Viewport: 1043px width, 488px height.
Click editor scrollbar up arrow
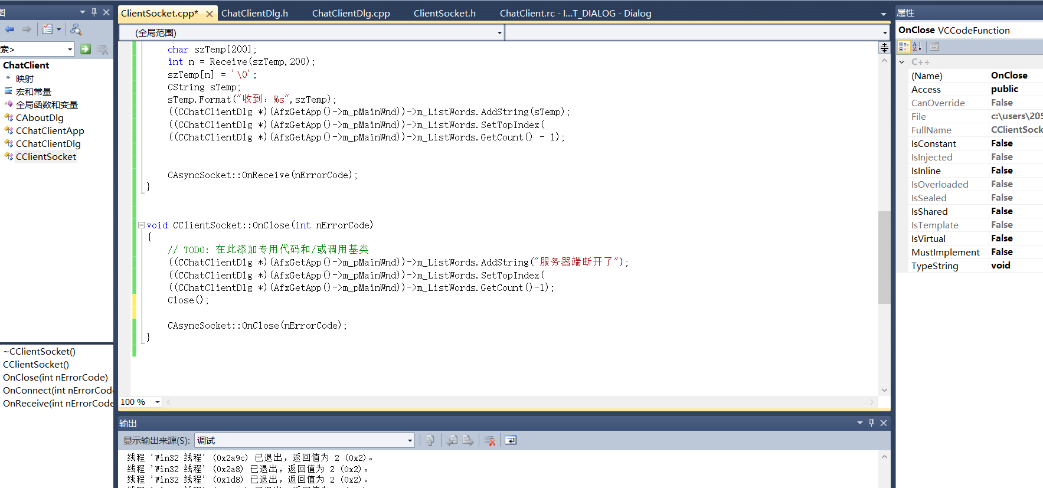click(x=884, y=61)
